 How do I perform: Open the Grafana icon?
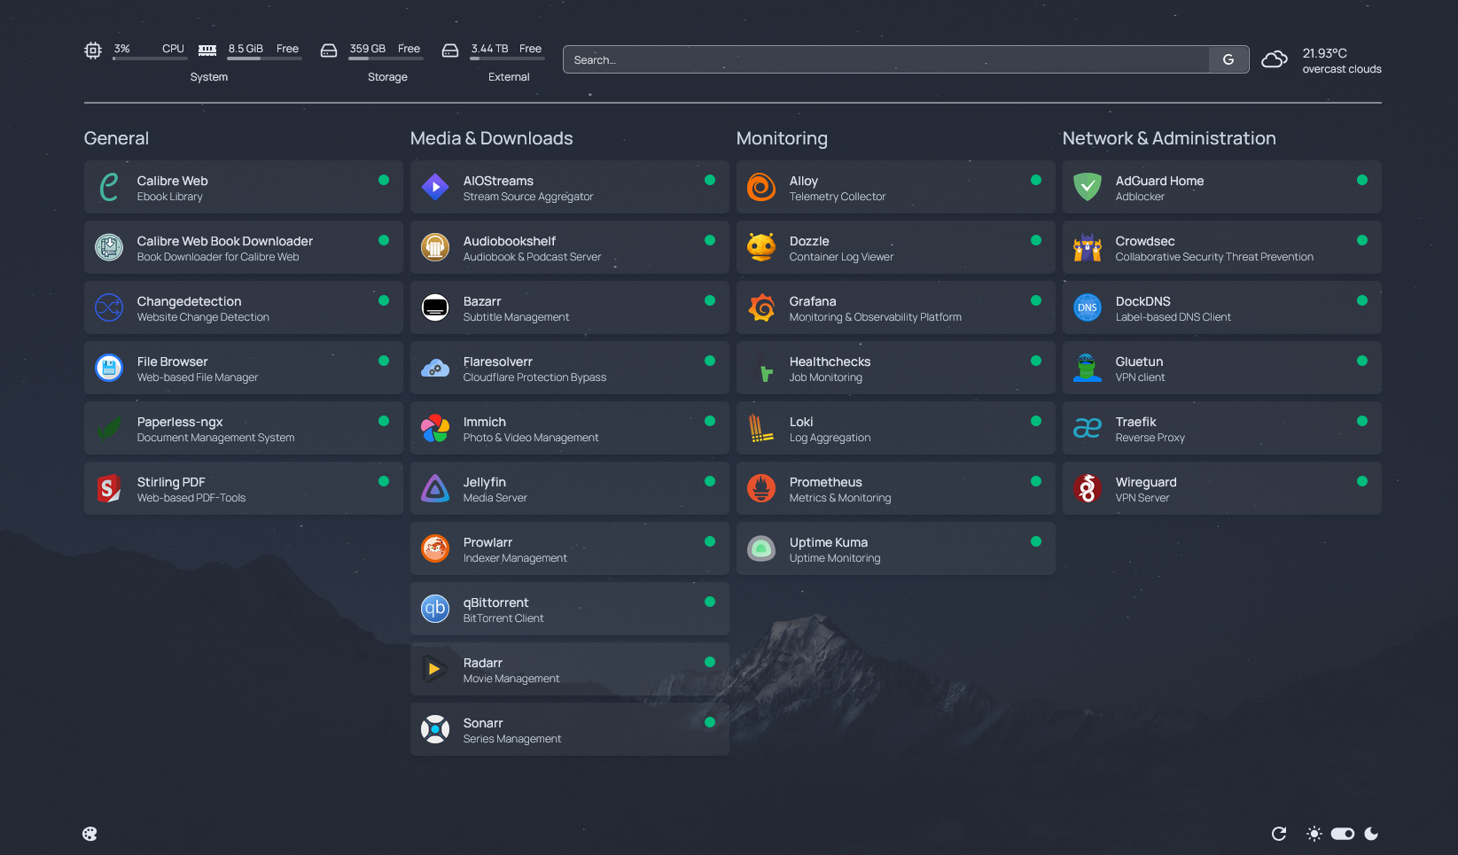[761, 307]
